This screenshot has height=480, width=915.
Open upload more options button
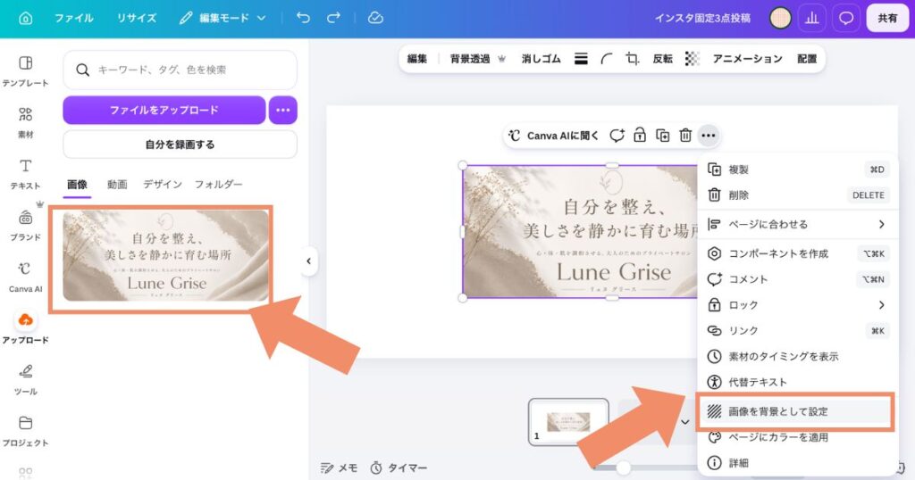point(283,110)
